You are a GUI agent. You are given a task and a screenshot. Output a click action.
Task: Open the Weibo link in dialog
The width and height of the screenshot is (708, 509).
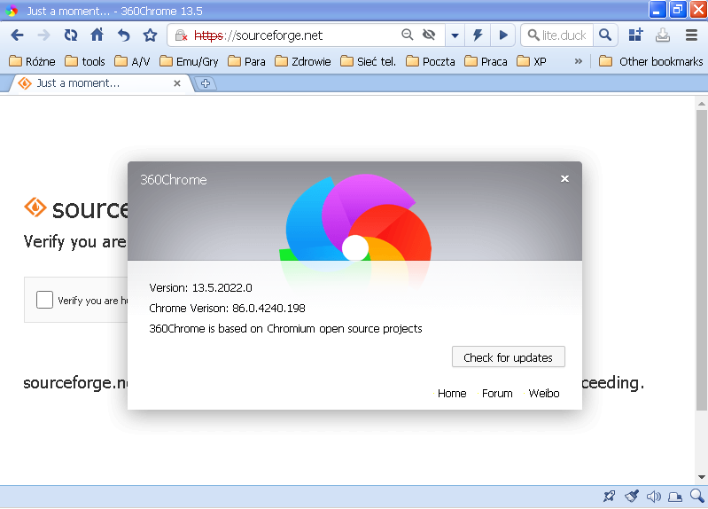tap(544, 393)
